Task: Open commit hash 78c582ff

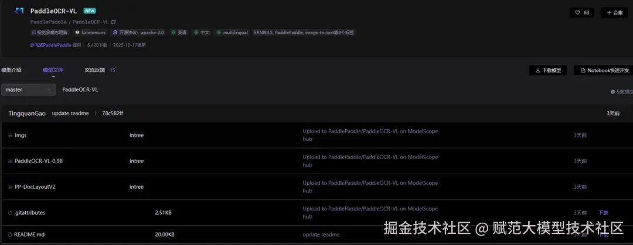Action: [113, 113]
